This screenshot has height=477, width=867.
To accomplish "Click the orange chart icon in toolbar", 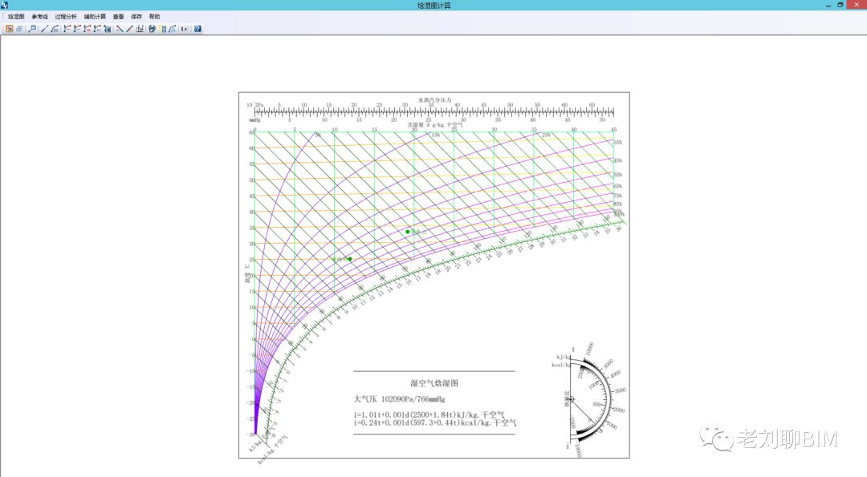I will 10,29.
